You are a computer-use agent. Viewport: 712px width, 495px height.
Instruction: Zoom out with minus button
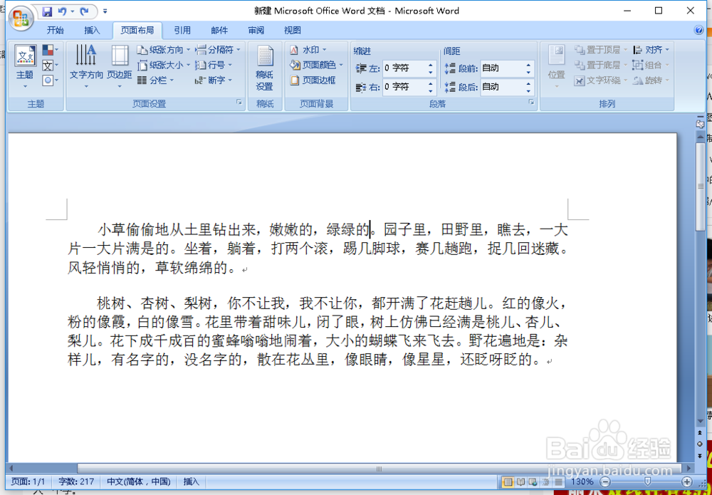tap(604, 482)
